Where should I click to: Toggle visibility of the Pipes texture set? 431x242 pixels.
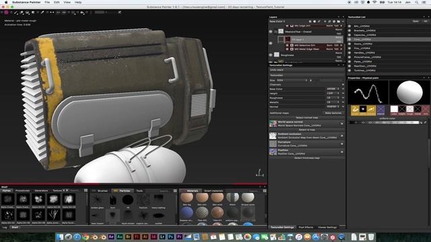(350, 61)
